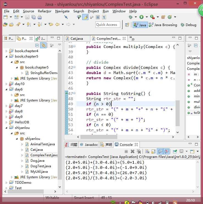The image size is (203, 204).
Task: Open Dog.java in Package Explorer
Action: 37,161
